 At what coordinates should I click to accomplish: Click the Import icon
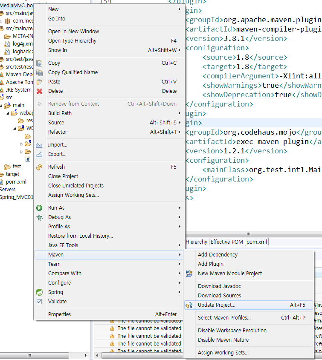pyautogui.click(x=39, y=145)
